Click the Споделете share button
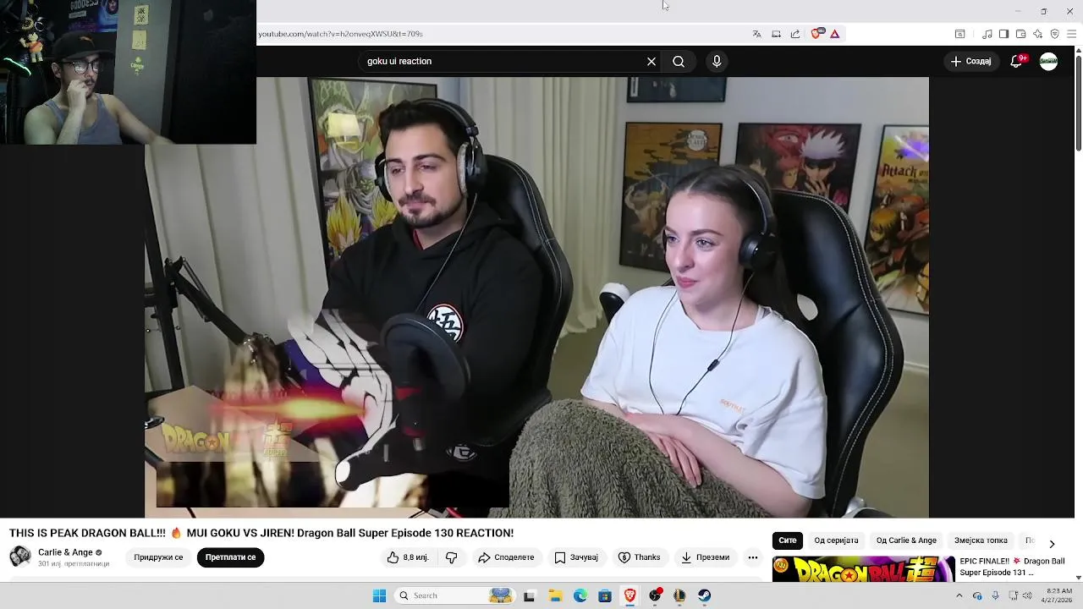 [506, 557]
